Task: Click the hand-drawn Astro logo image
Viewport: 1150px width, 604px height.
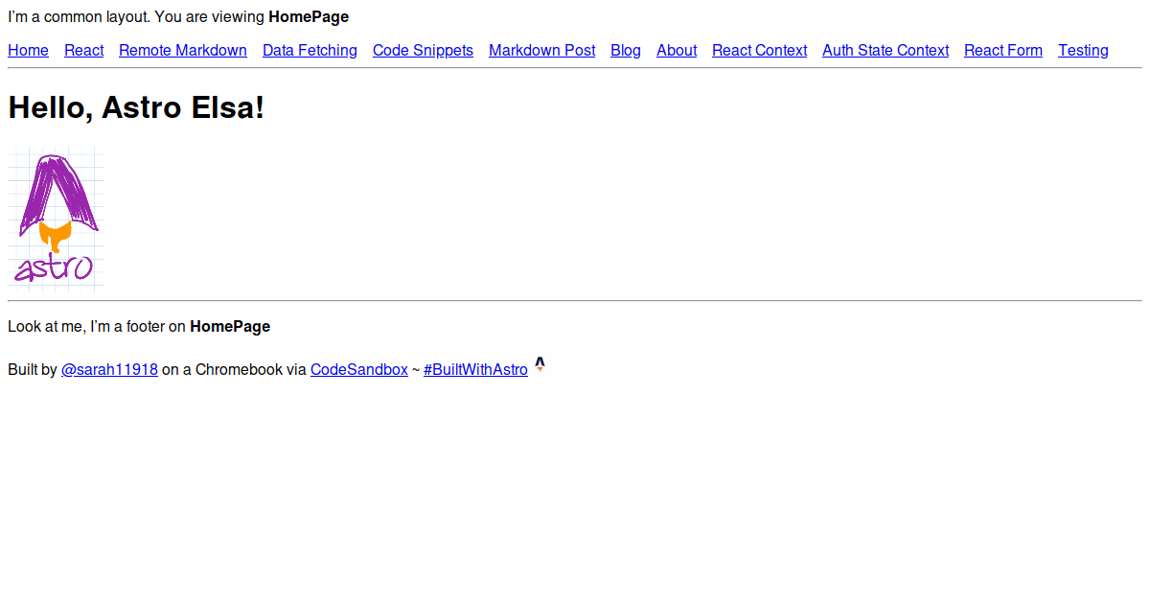Action: [x=56, y=219]
